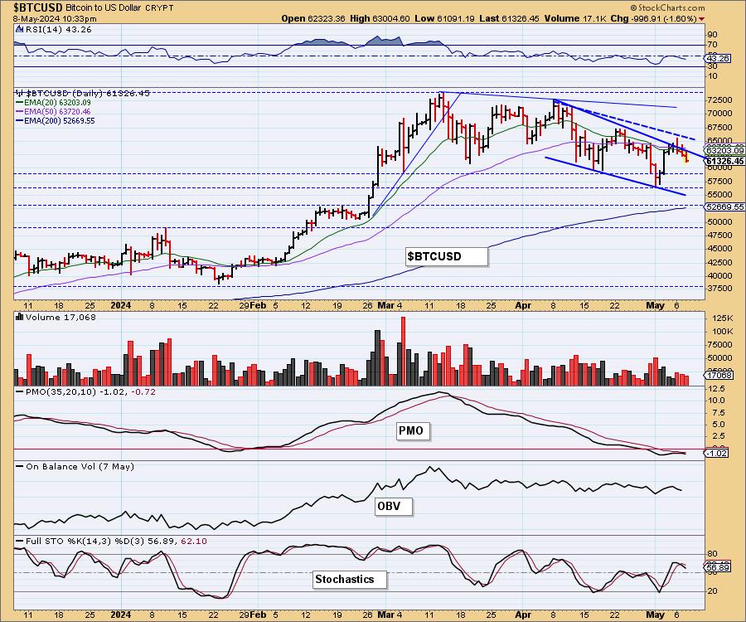Click the RSI(14) 43.26 legend
The image size is (746, 622).
click(58, 29)
